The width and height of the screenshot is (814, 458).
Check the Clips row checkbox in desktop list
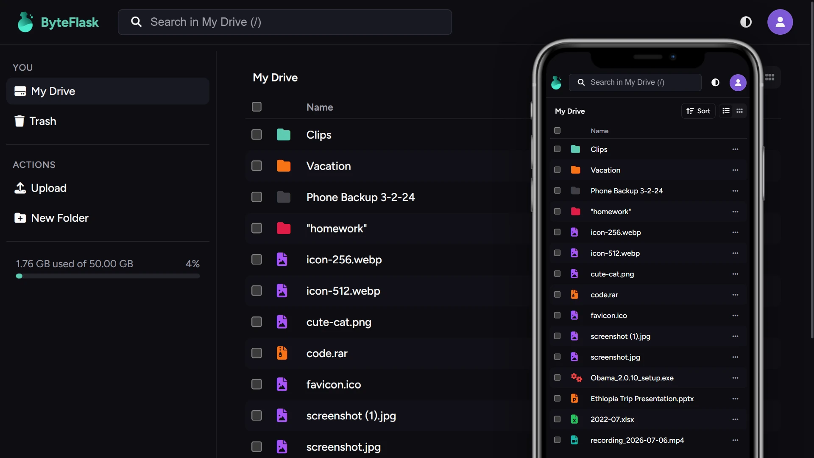pos(256,135)
